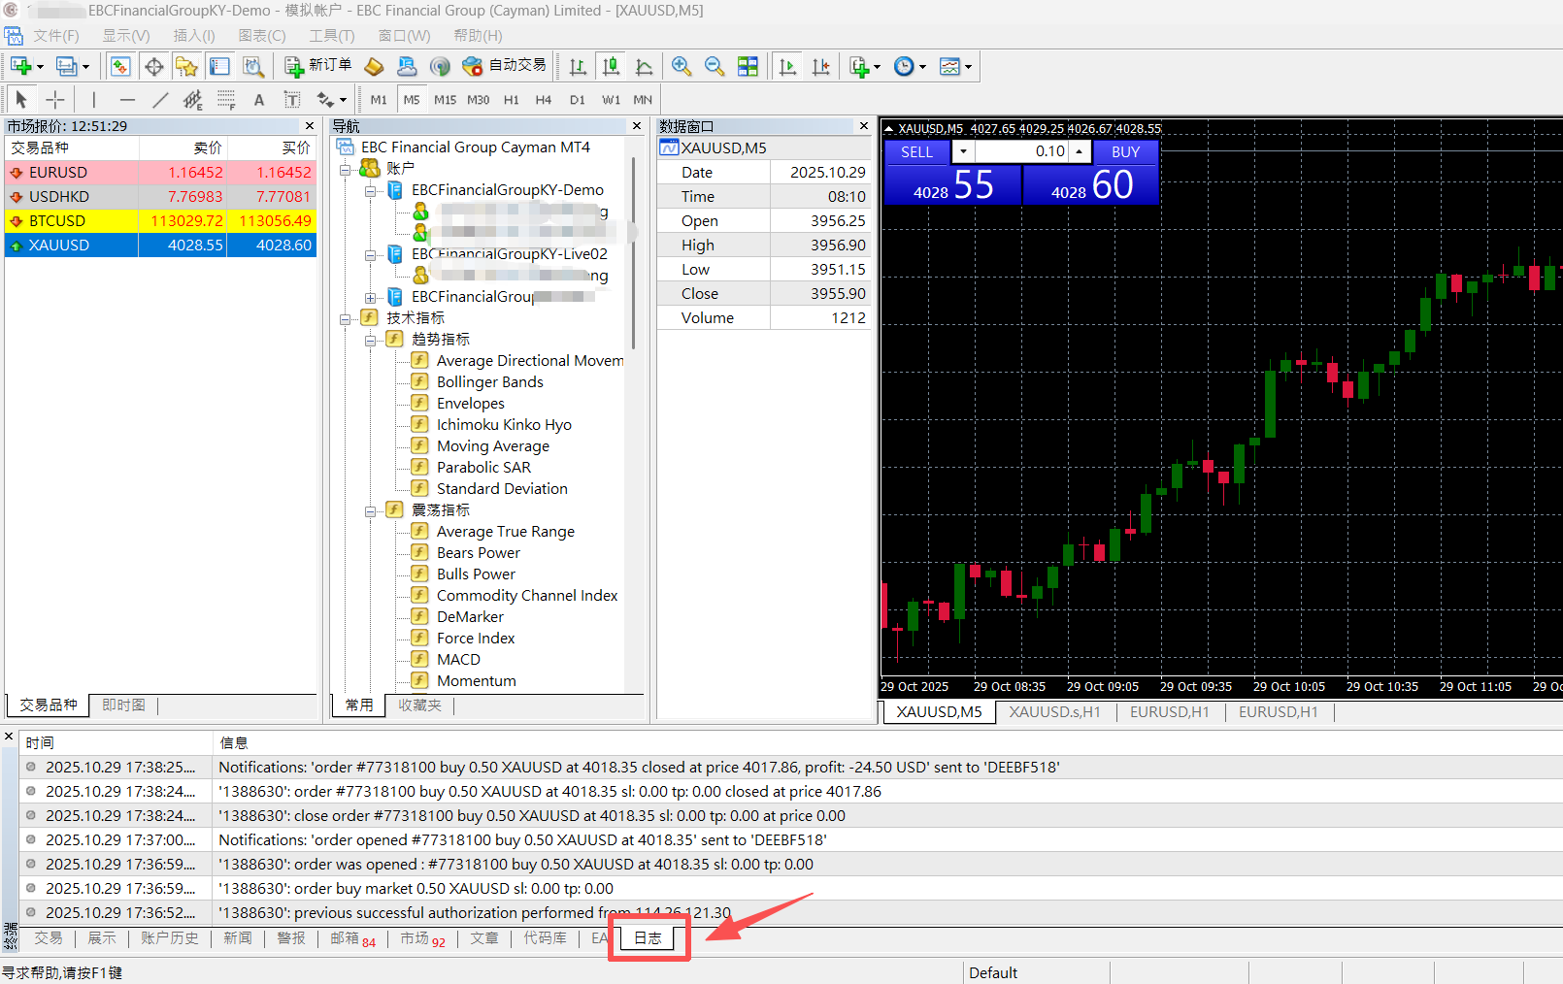Switch to the 账户历史 terminal tab
The width and height of the screenshot is (1563, 984).
point(169,938)
